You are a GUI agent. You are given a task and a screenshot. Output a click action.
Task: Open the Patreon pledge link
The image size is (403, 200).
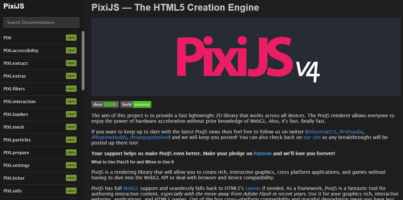tap(263, 153)
